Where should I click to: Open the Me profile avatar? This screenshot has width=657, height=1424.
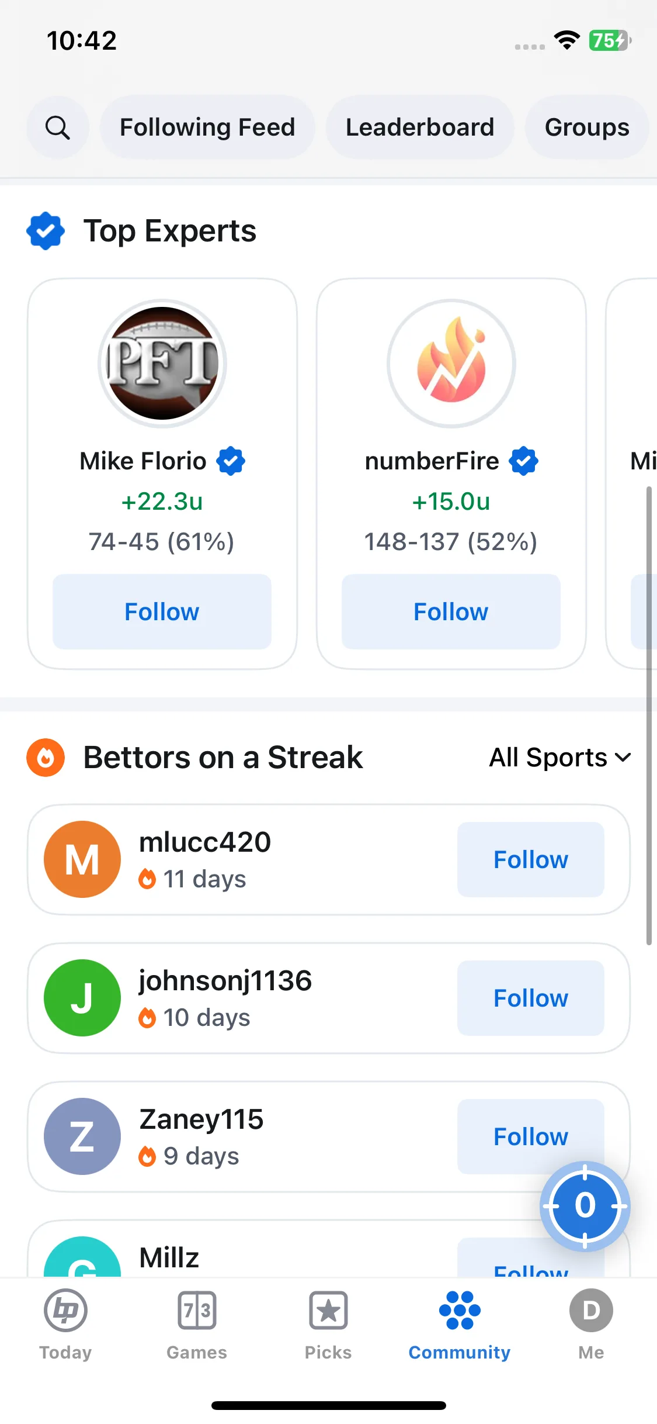point(591,1311)
